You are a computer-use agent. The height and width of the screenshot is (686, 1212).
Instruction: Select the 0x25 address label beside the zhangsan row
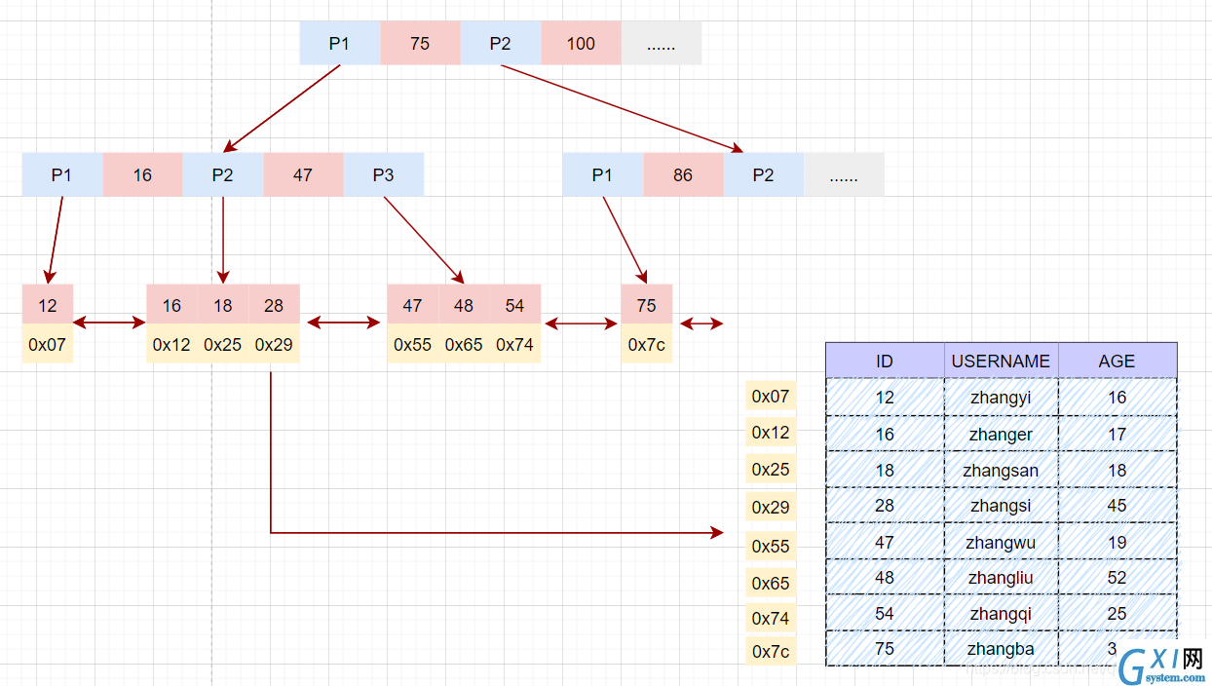click(x=771, y=469)
